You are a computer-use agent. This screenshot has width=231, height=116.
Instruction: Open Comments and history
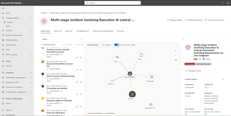(214, 20)
